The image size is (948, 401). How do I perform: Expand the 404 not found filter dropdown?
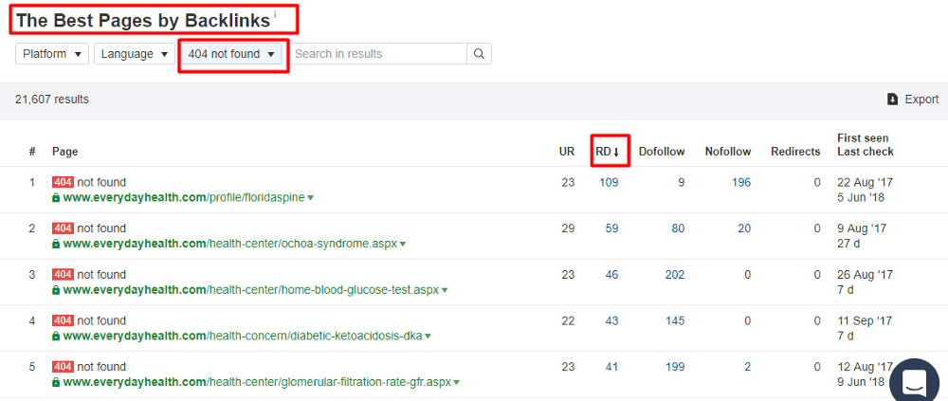point(231,54)
